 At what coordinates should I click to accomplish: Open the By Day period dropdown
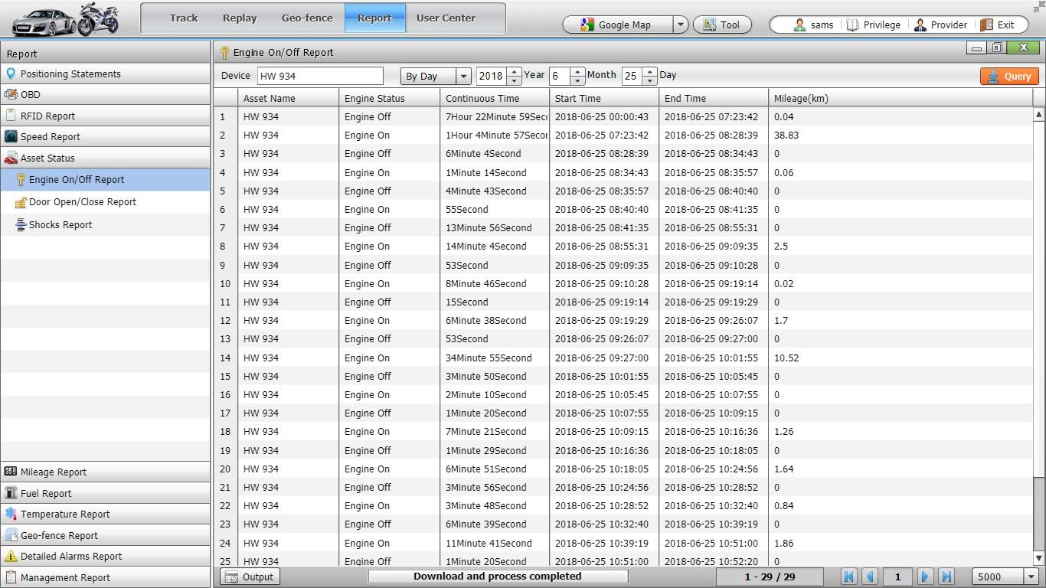tap(435, 76)
